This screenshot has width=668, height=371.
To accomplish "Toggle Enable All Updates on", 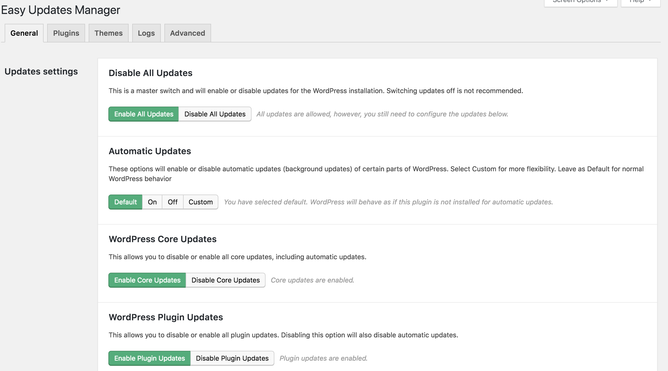I will [x=144, y=114].
